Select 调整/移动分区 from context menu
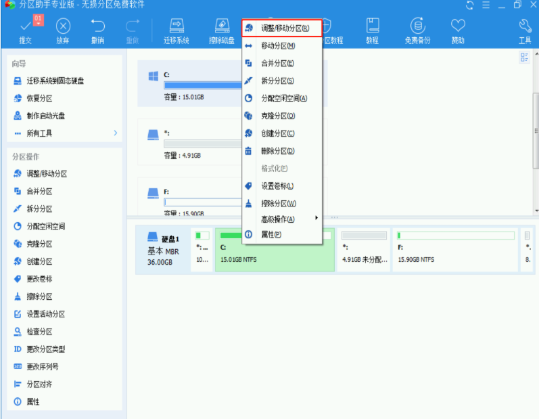This screenshot has width=539, height=419. click(281, 28)
